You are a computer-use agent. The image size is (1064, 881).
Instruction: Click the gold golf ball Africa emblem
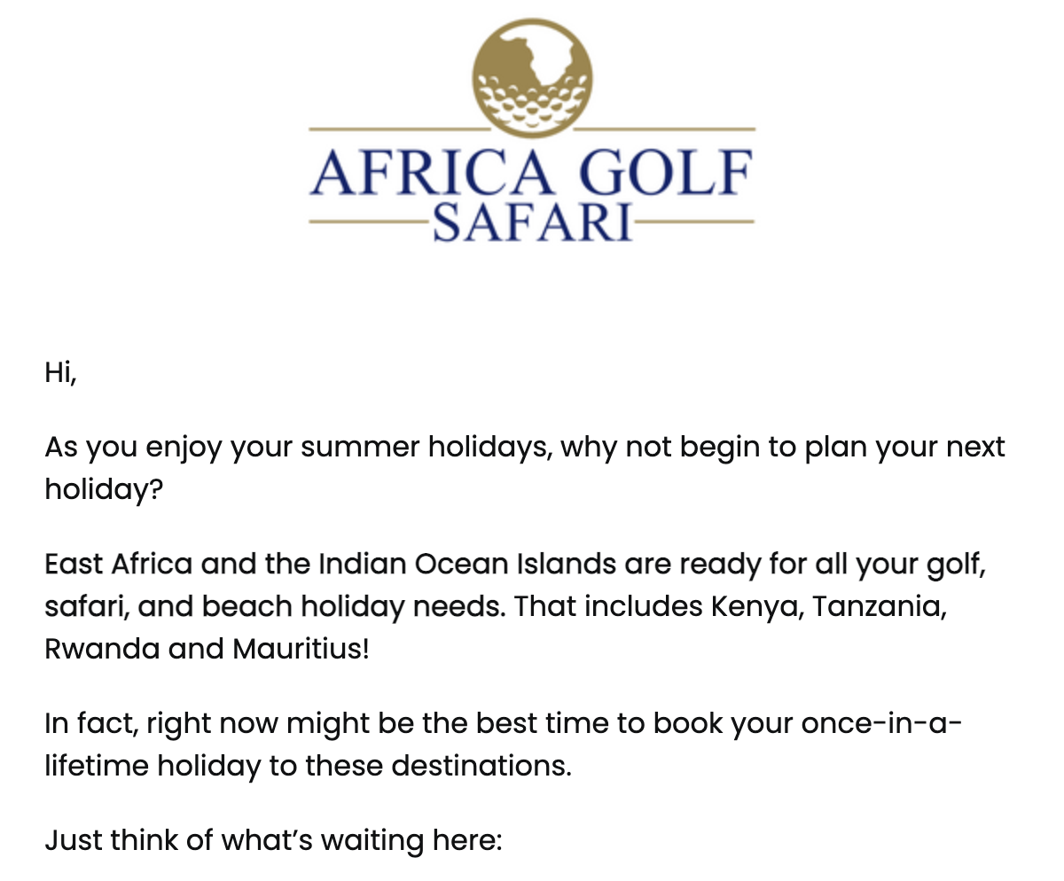pos(532,78)
